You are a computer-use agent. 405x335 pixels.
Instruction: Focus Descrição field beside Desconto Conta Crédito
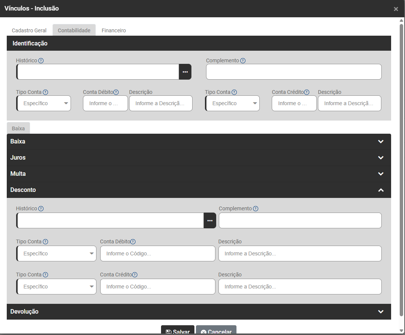300,287
